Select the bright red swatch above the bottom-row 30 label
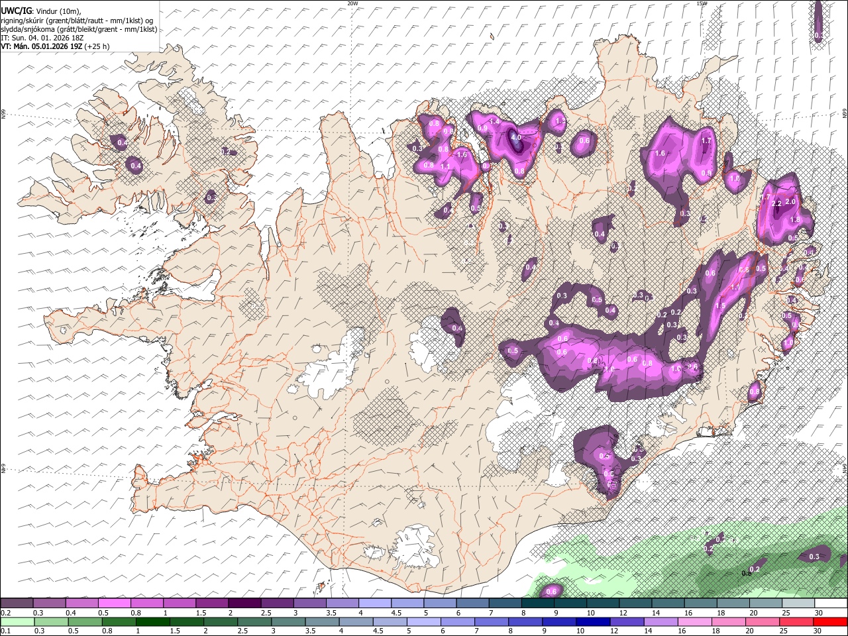This screenshot has height=636, width=848. pos(831,621)
